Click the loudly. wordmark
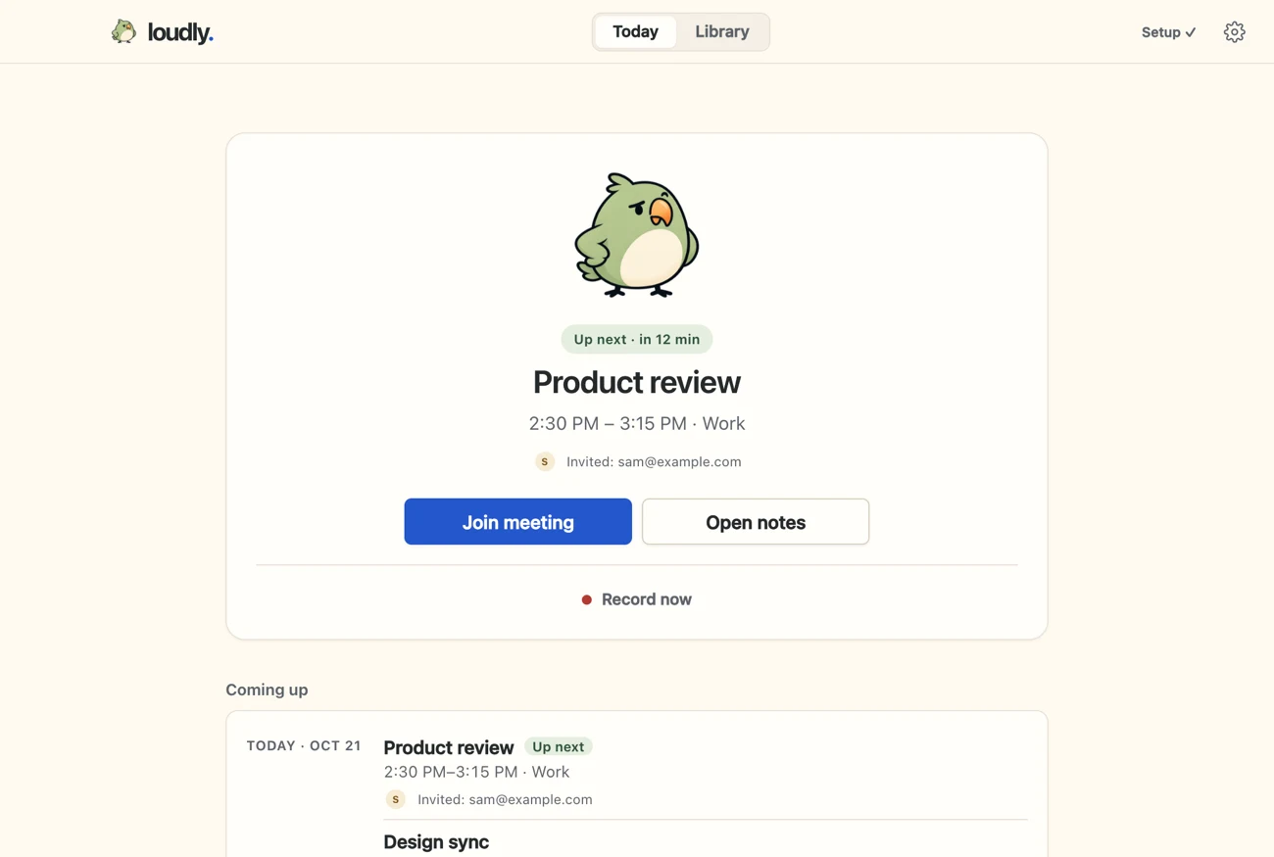The image size is (1274, 857). [180, 32]
